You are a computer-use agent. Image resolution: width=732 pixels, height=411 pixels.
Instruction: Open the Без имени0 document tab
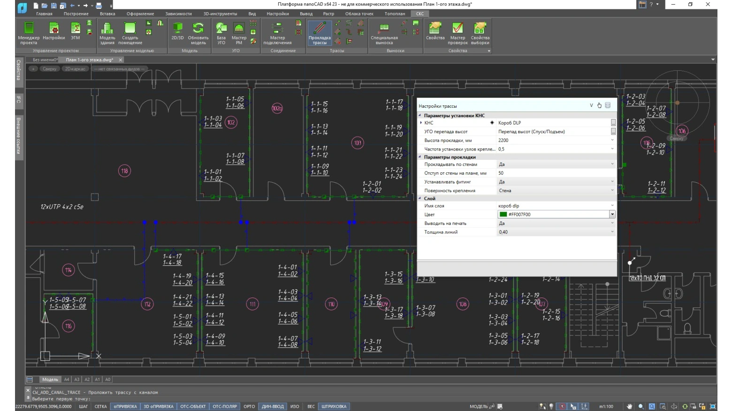coord(45,60)
